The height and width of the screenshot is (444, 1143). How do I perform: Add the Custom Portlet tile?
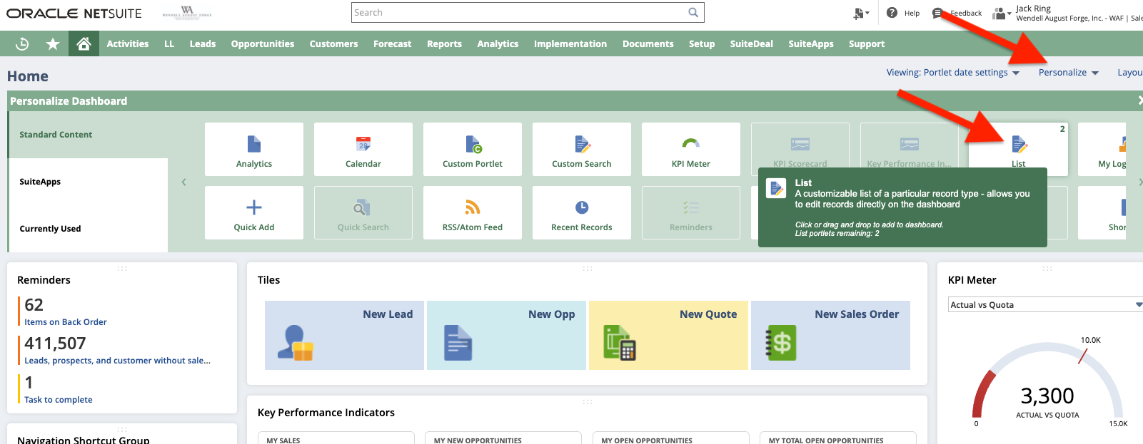tap(473, 149)
